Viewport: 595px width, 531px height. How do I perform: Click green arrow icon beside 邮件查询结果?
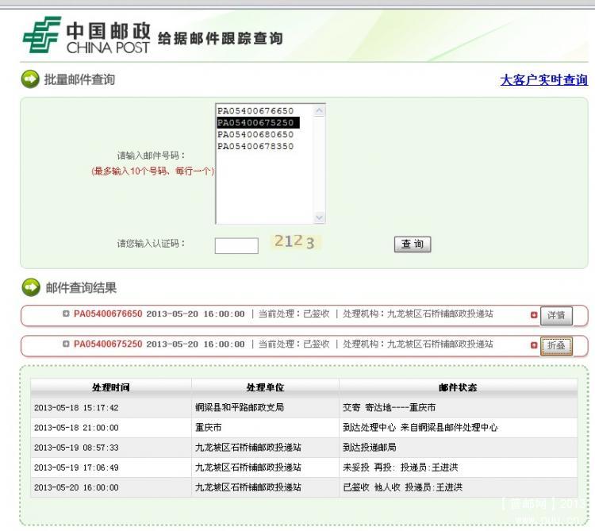click(x=31, y=287)
